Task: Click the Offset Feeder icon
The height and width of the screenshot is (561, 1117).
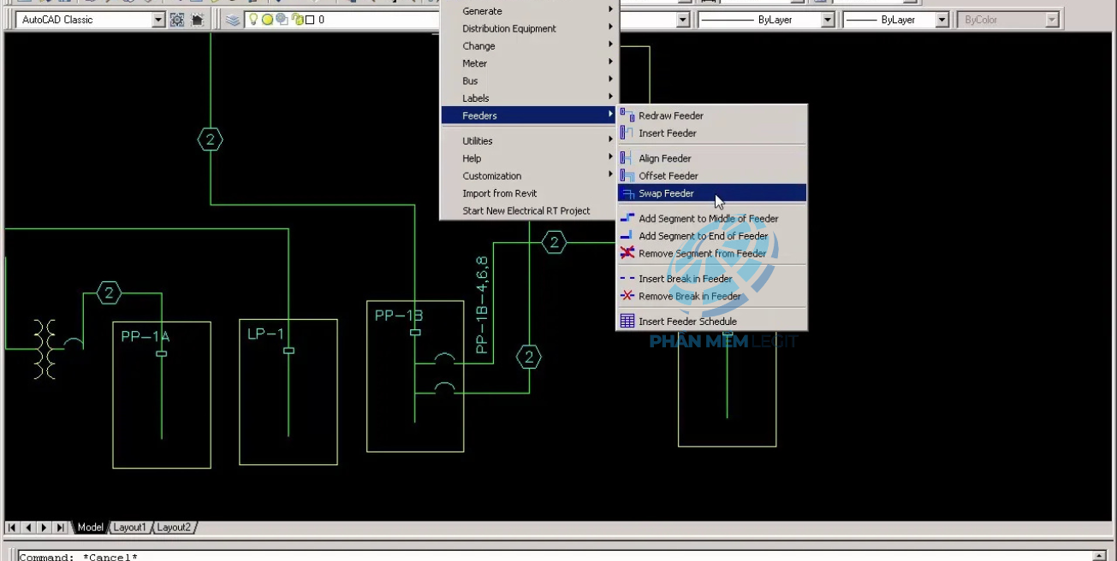Action: click(627, 175)
